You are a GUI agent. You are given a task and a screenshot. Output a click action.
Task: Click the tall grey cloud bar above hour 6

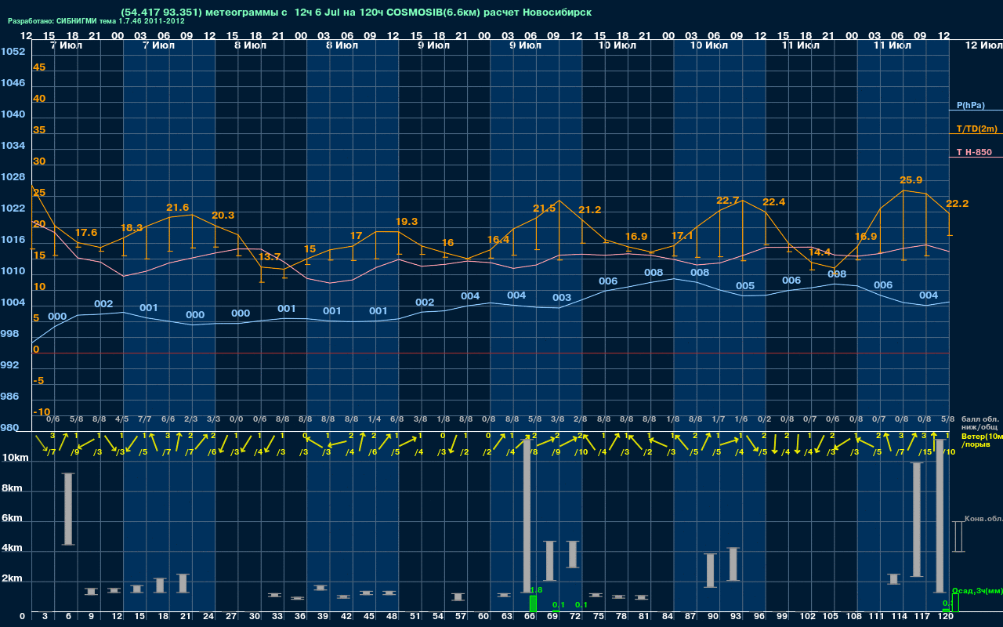click(x=68, y=509)
